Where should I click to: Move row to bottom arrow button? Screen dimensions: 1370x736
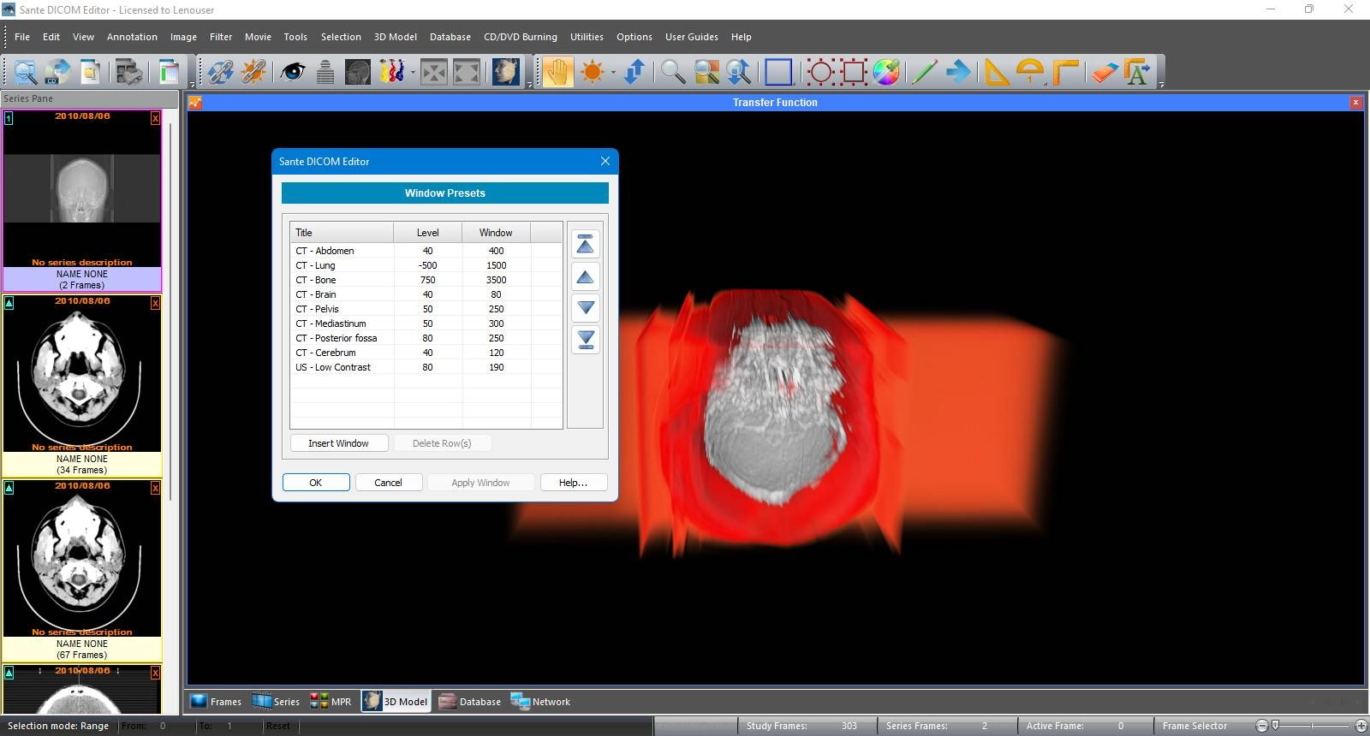(x=586, y=339)
